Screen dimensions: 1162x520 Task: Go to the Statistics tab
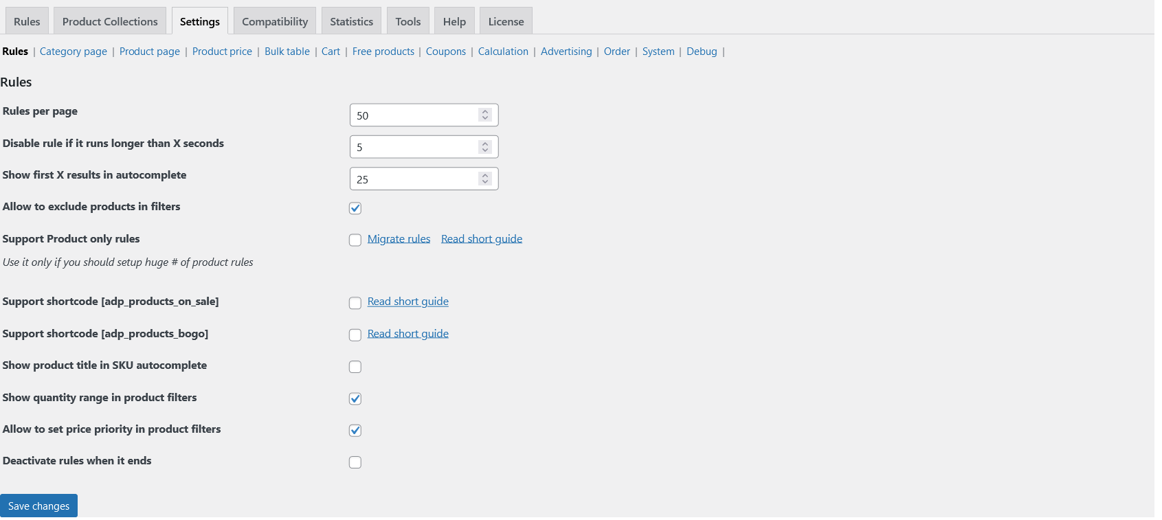tap(351, 21)
